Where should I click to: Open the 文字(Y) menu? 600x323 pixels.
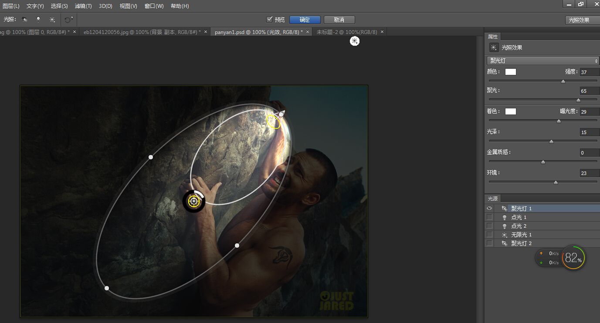35,6
